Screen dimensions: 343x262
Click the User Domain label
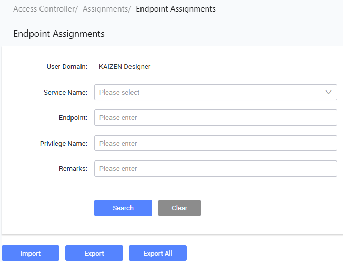(67, 67)
